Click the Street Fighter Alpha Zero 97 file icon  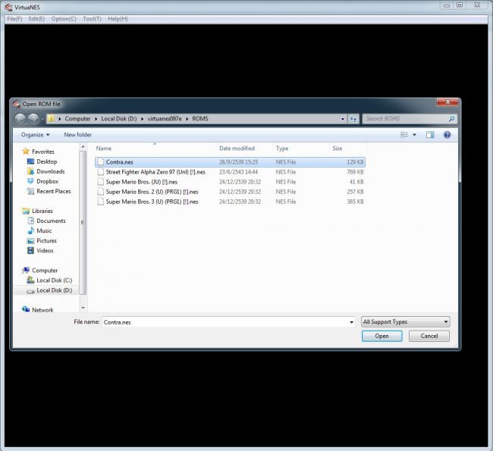click(101, 172)
